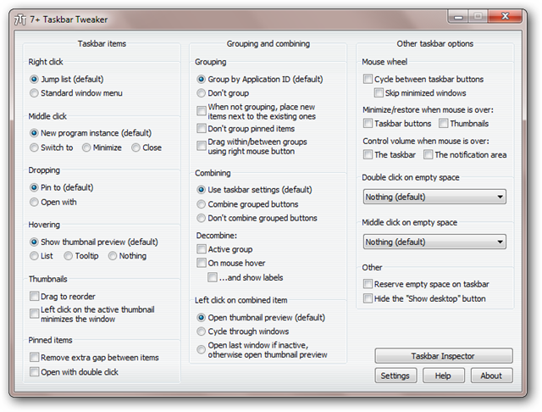Image resolution: width=542 pixels, height=412 pixels.
Task: Enable Drag to reorder thumbnails
Action: 34,296
